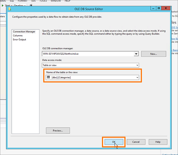178x155 pixels.
Task: Expand the OLE DB connection manager dropdown
Action: [136, 54]
